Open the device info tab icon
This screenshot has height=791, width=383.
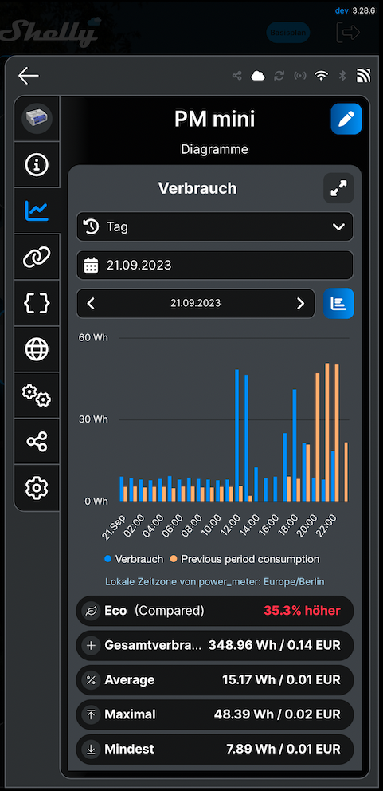(x=37, y=164)
